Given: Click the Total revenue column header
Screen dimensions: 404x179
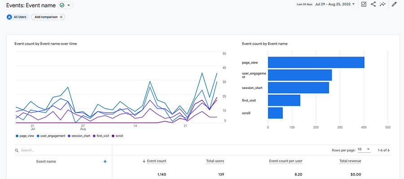Looking at the screenshot, I should tap(350, 161).
